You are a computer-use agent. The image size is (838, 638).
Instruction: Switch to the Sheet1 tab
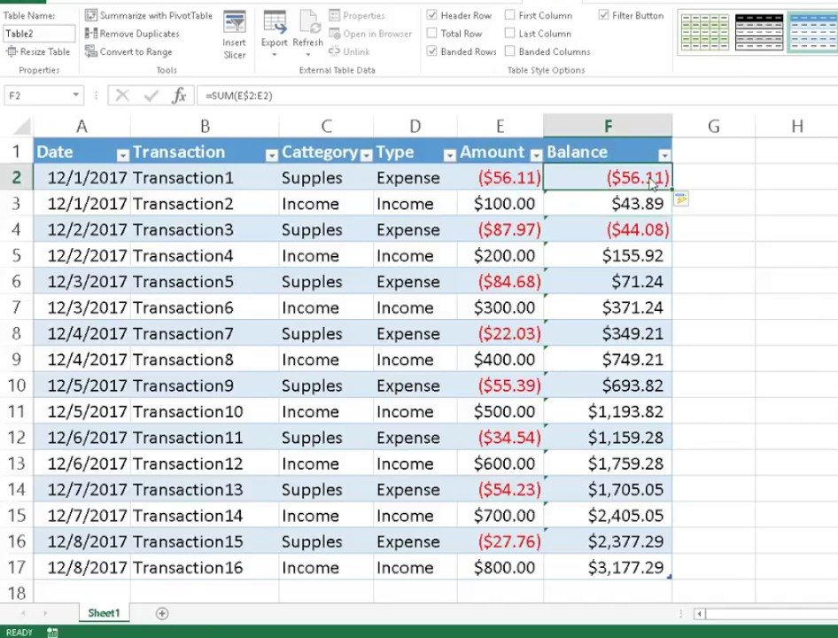[104, 613]
